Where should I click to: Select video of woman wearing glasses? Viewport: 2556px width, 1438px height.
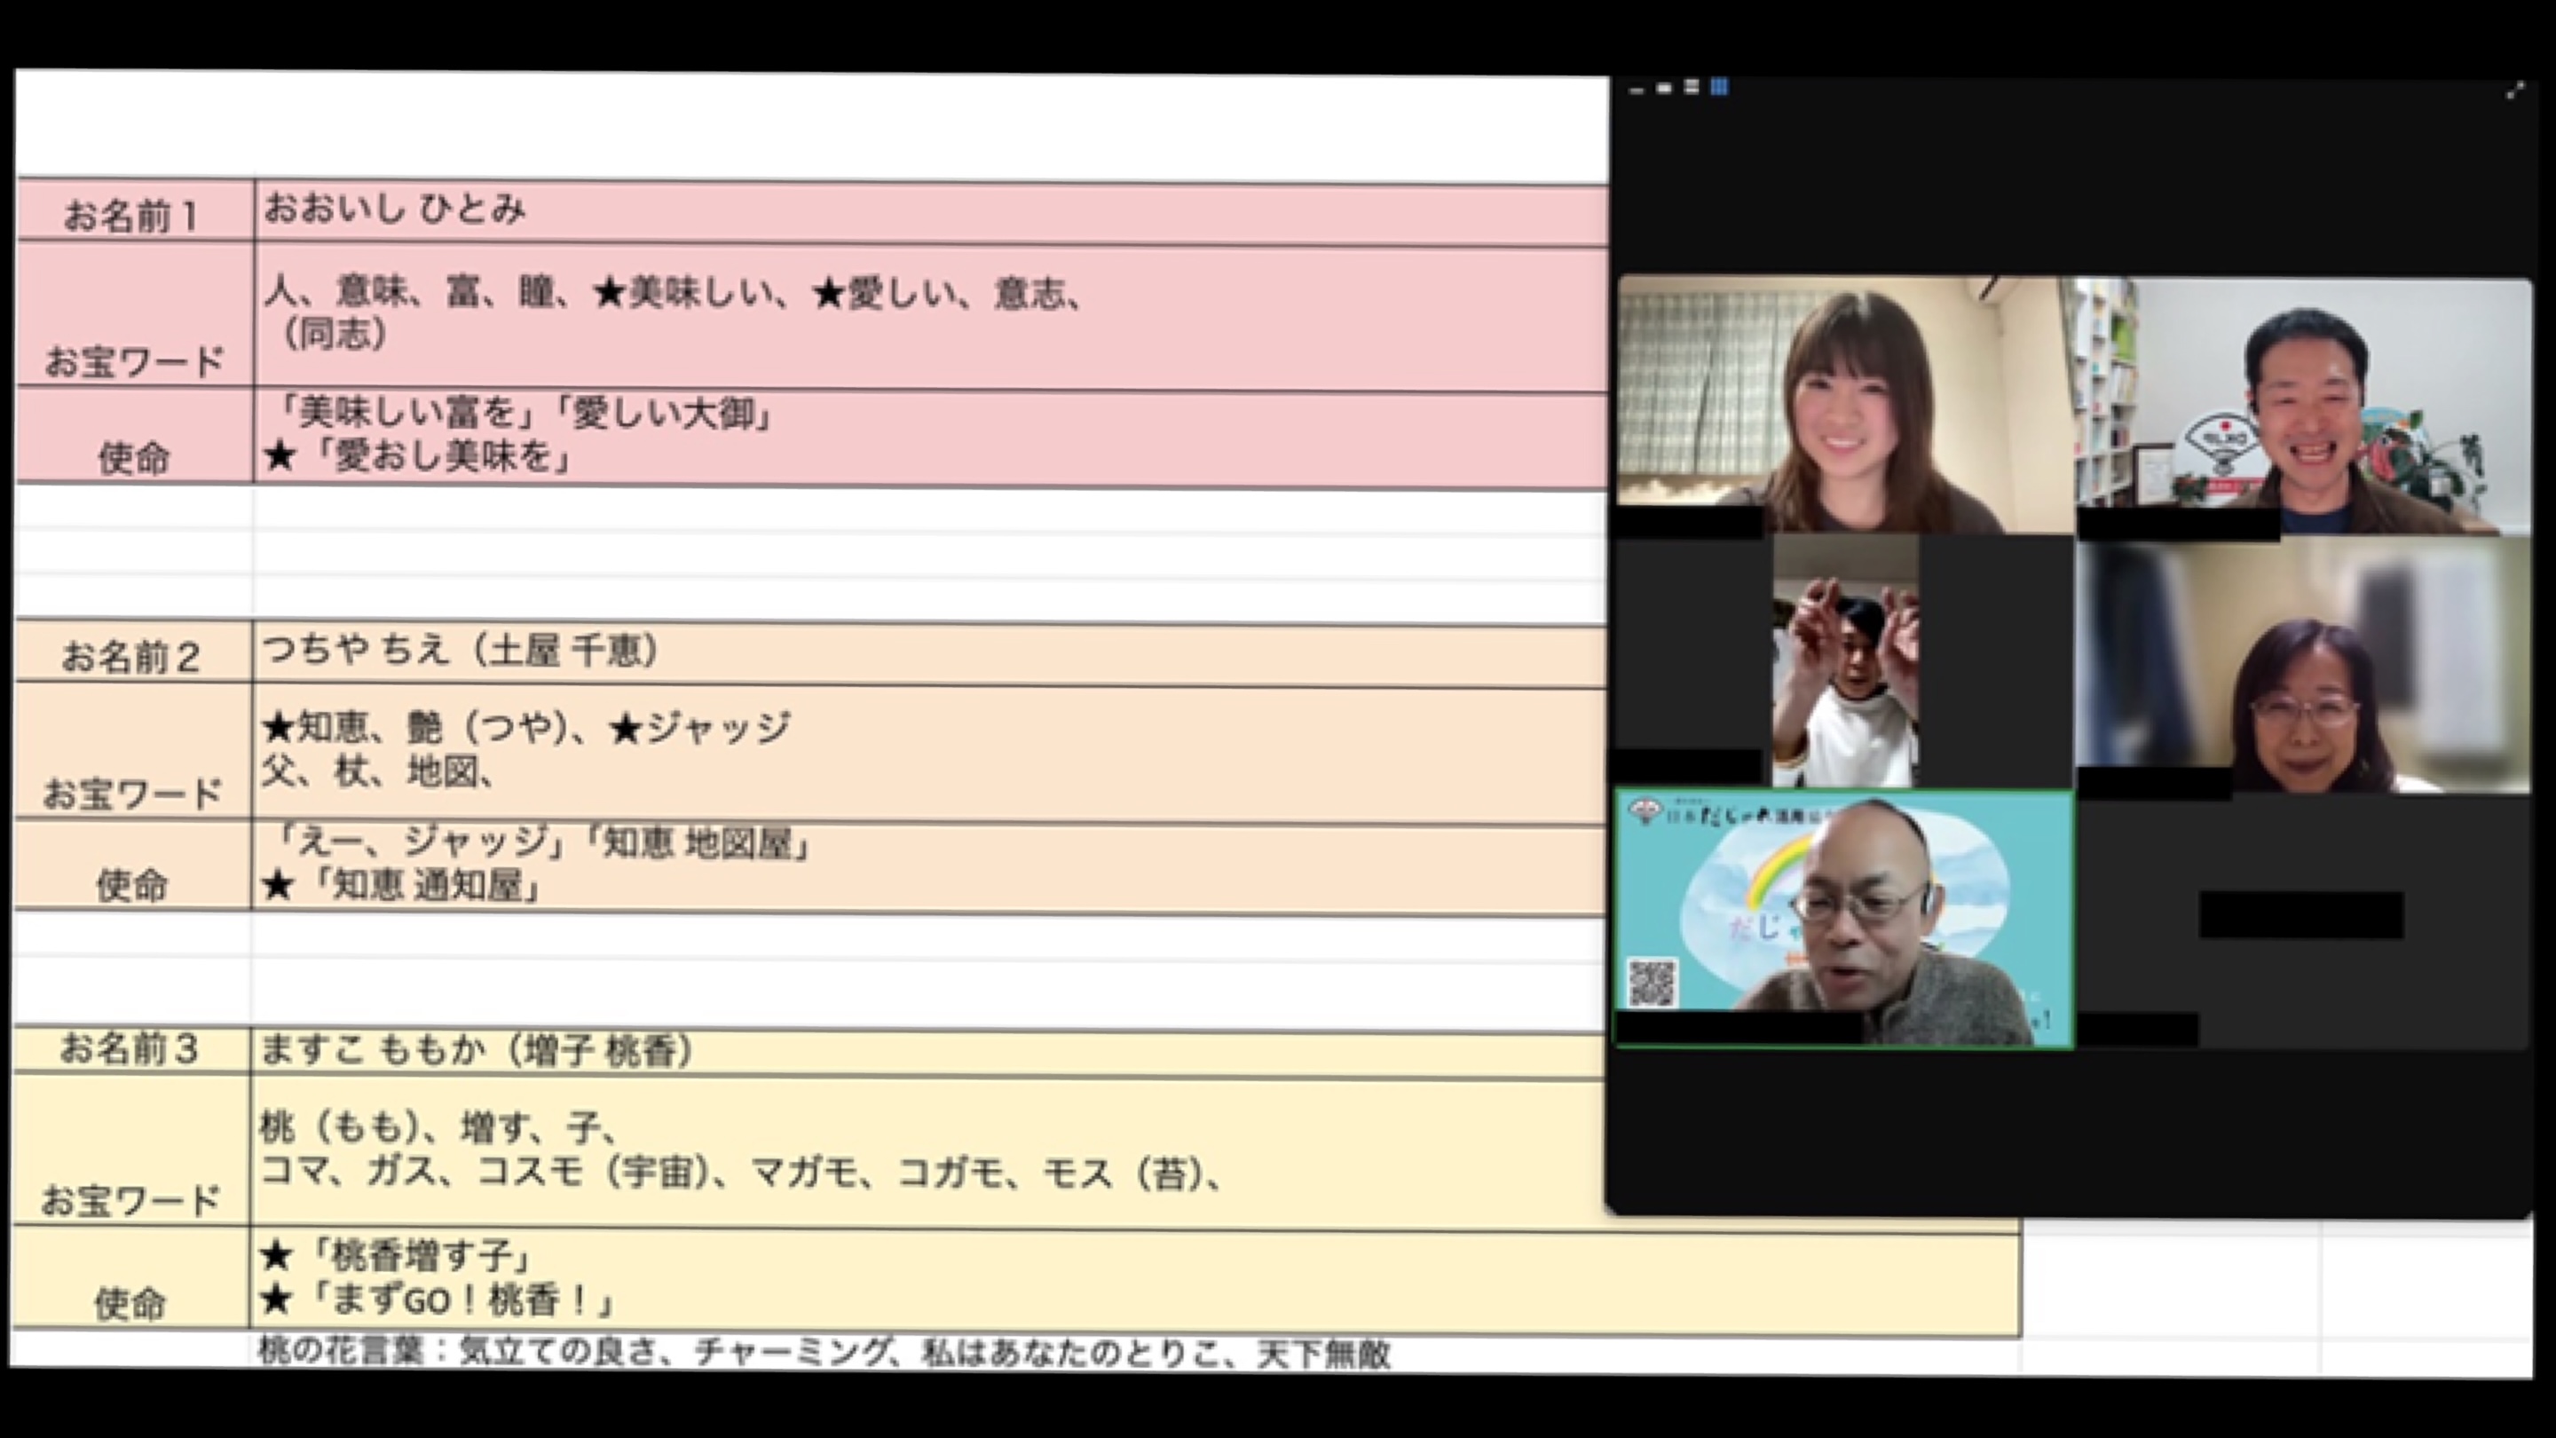[x=2303, y=665]
